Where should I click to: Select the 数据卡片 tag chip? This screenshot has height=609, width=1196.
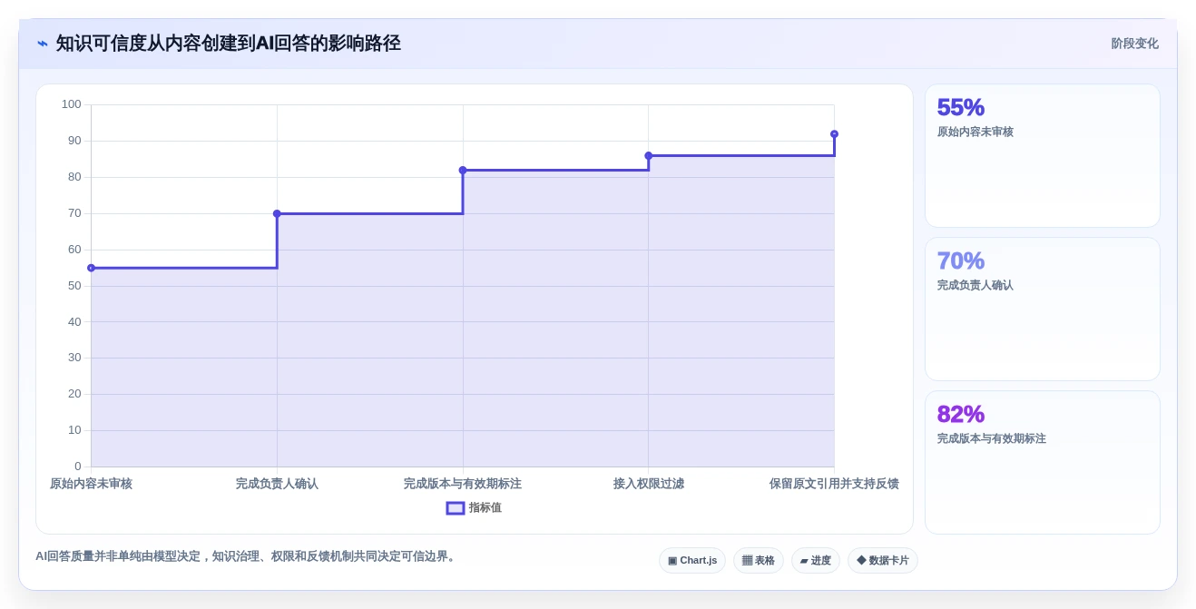[883, 560]
